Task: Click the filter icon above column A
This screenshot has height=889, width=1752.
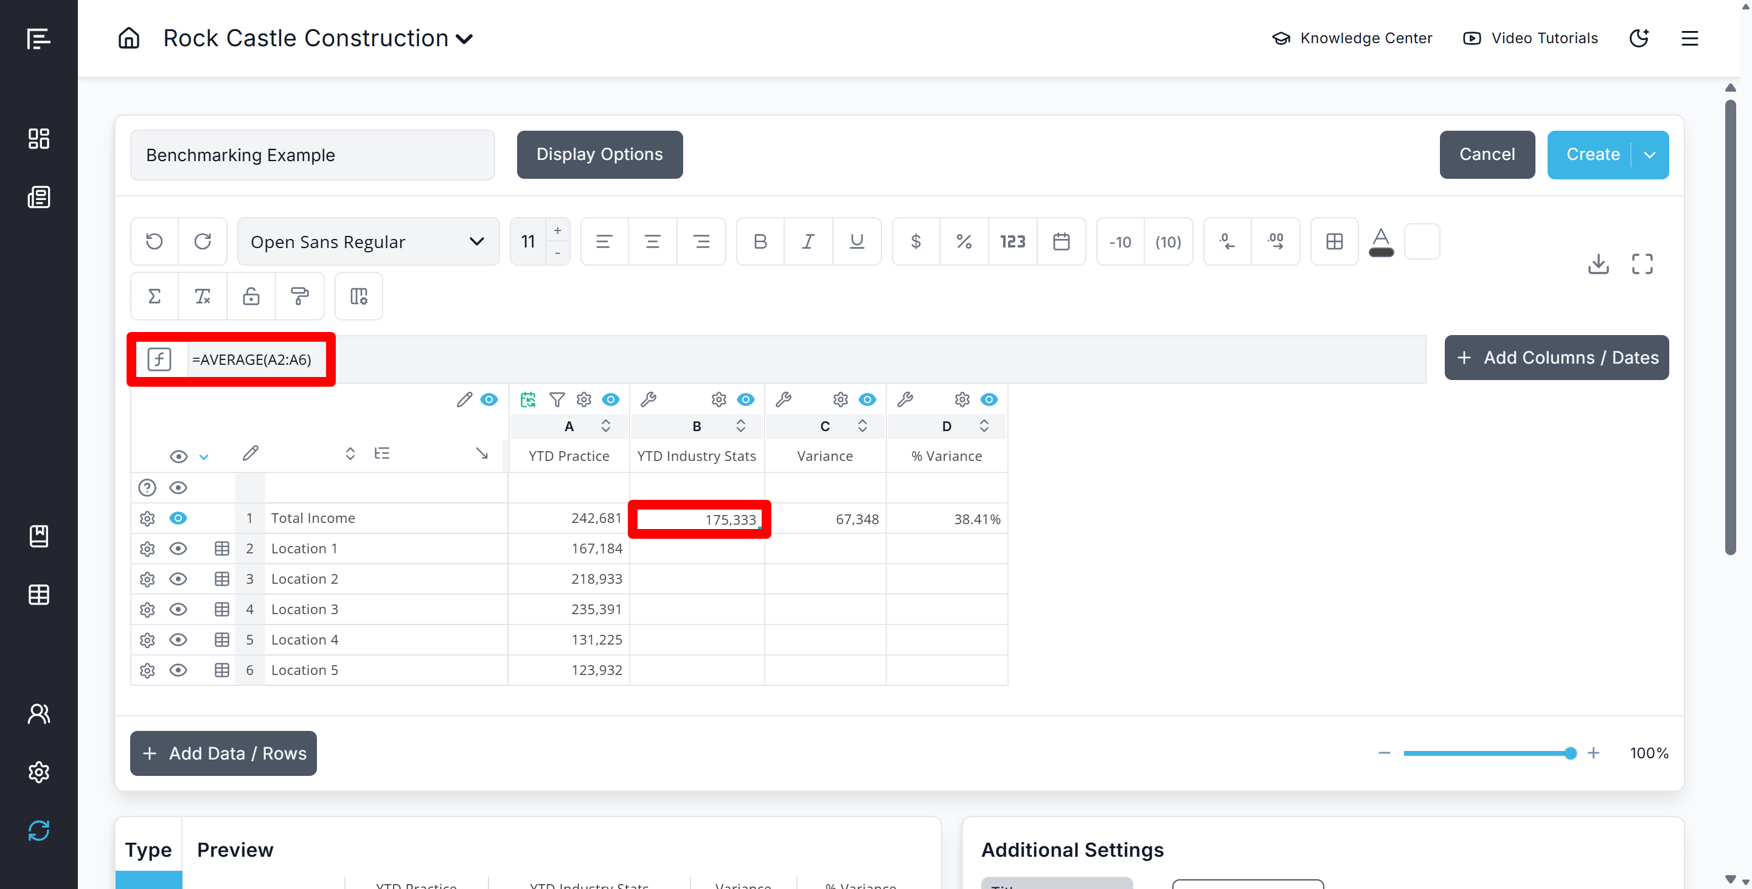Action: pyautogui.click(x=557, y=400)
